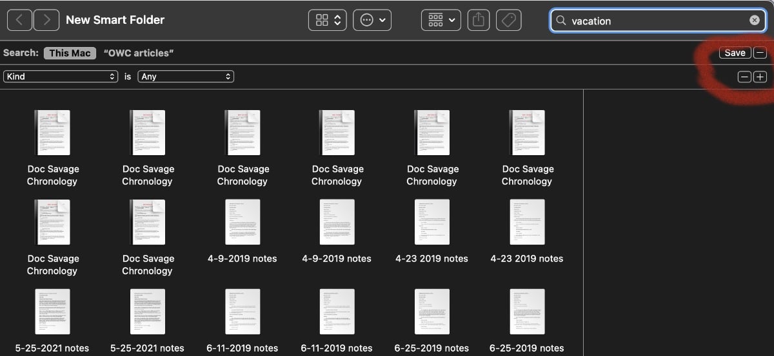
Task: Open the Any value popup menu
Action: 186,77
